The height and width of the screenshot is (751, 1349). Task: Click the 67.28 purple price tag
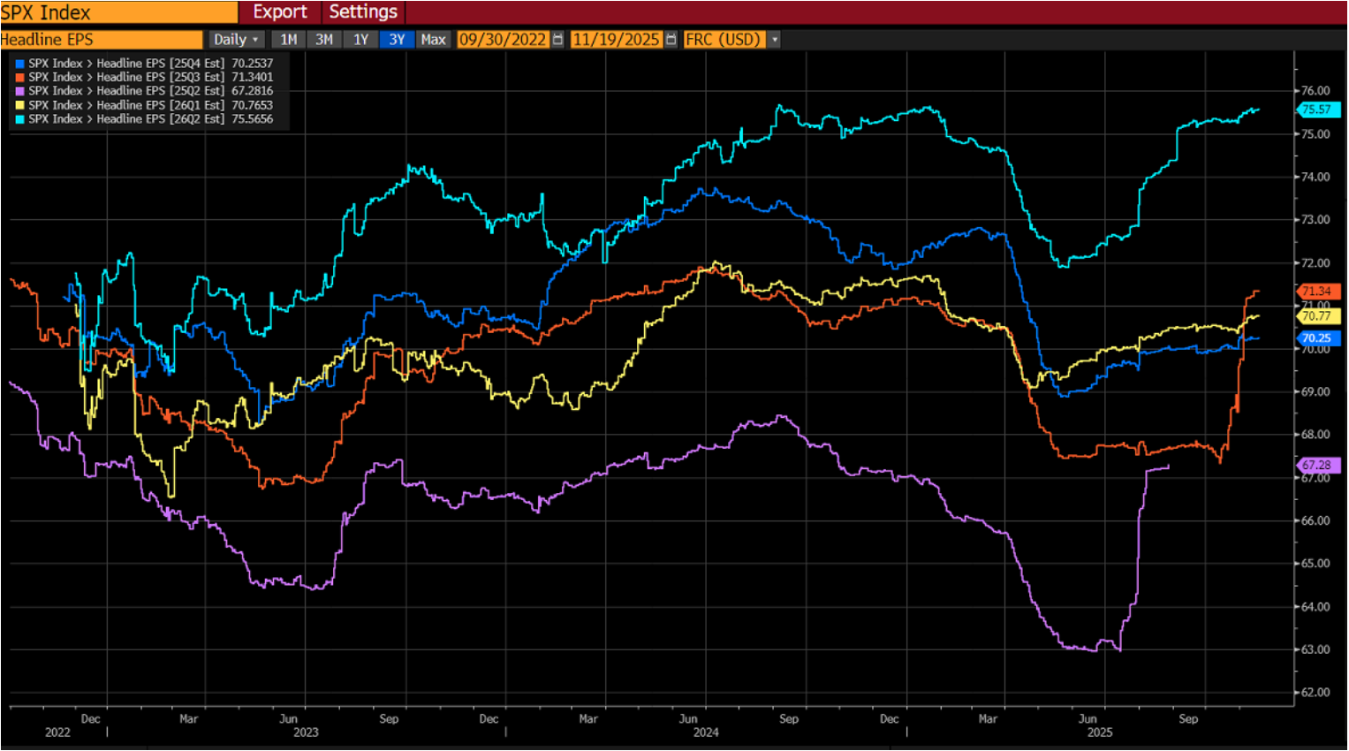pos(1316,465)
